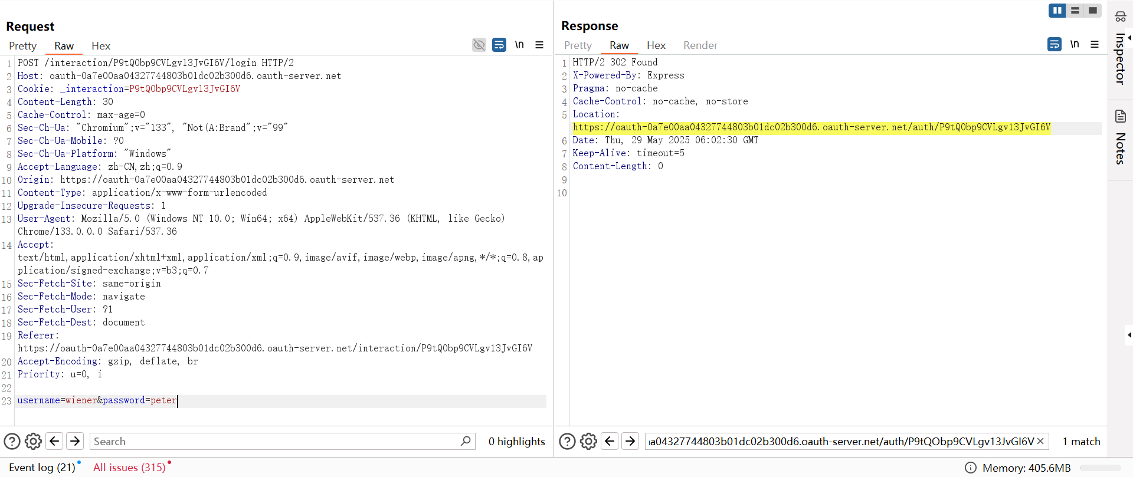Open Event log (21)

click(42, 468)
